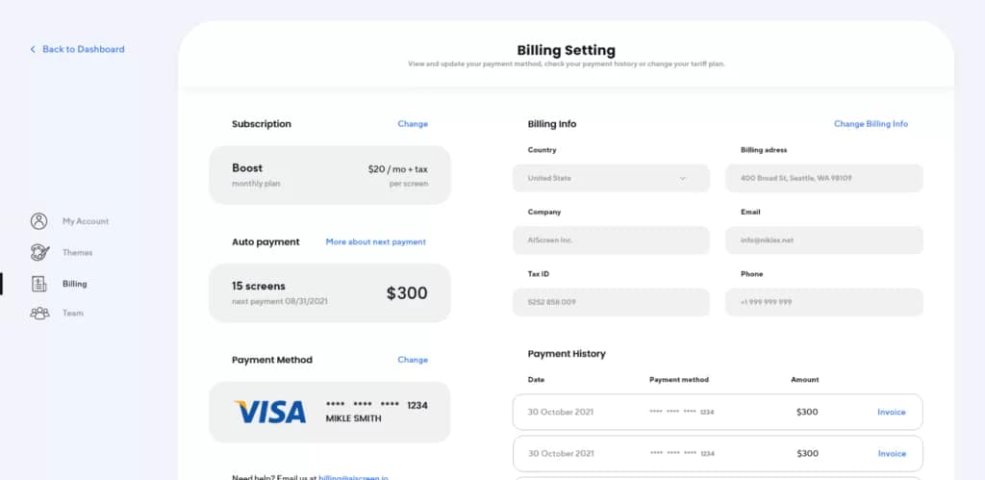This screenshot has width=985, height=480.
Task: Click the Themes palette icon
Action: pos(38,253)
